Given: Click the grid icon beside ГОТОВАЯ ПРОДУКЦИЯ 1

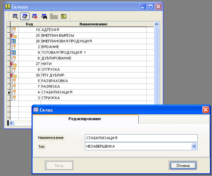Looking at the screenshot, I should (x=13, y=52).
